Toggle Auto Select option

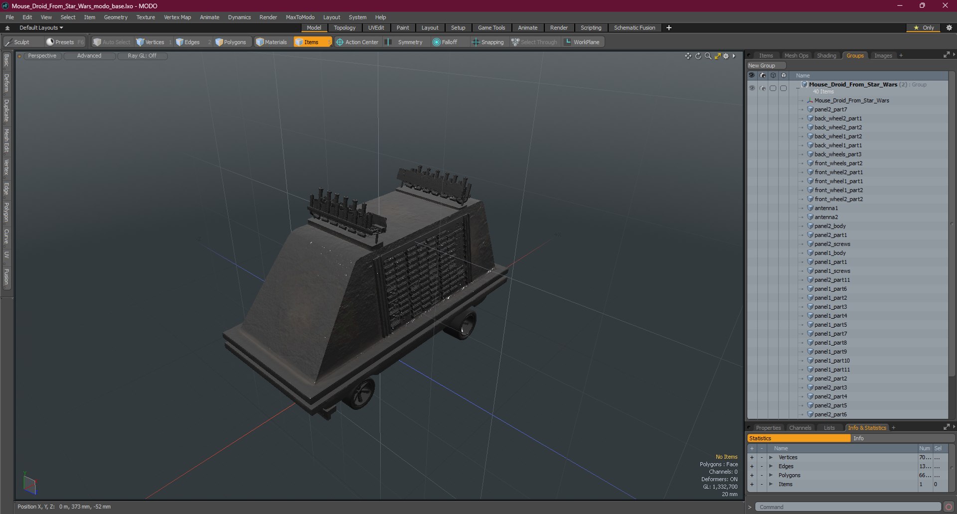[x=112, y=42]
